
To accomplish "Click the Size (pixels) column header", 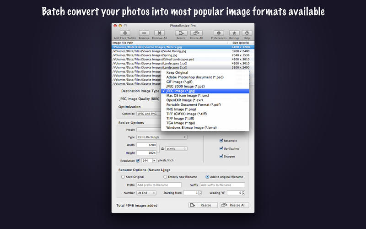I will (241, 43).
